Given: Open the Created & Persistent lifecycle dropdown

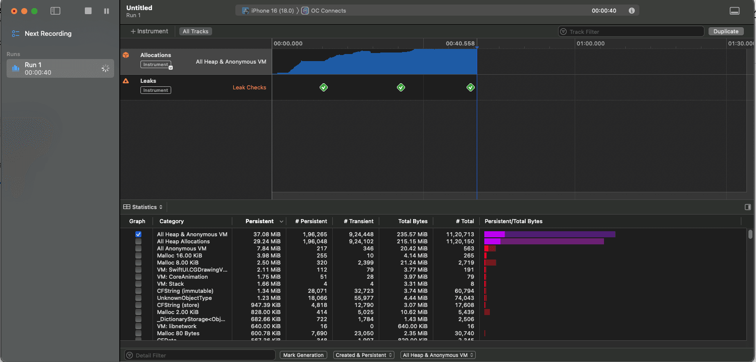Looking at the screenshot, I should [363, 354].
